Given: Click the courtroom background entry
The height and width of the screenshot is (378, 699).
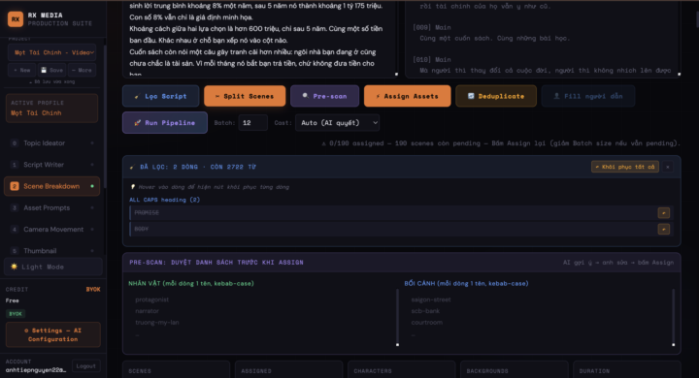Looking at the screenshot, I should (426, 323).
